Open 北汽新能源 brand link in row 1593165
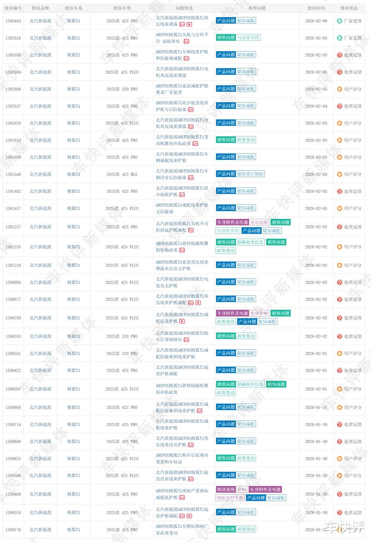Image resolution: width=371 pixels, height=542 pixels. (40, 72)
